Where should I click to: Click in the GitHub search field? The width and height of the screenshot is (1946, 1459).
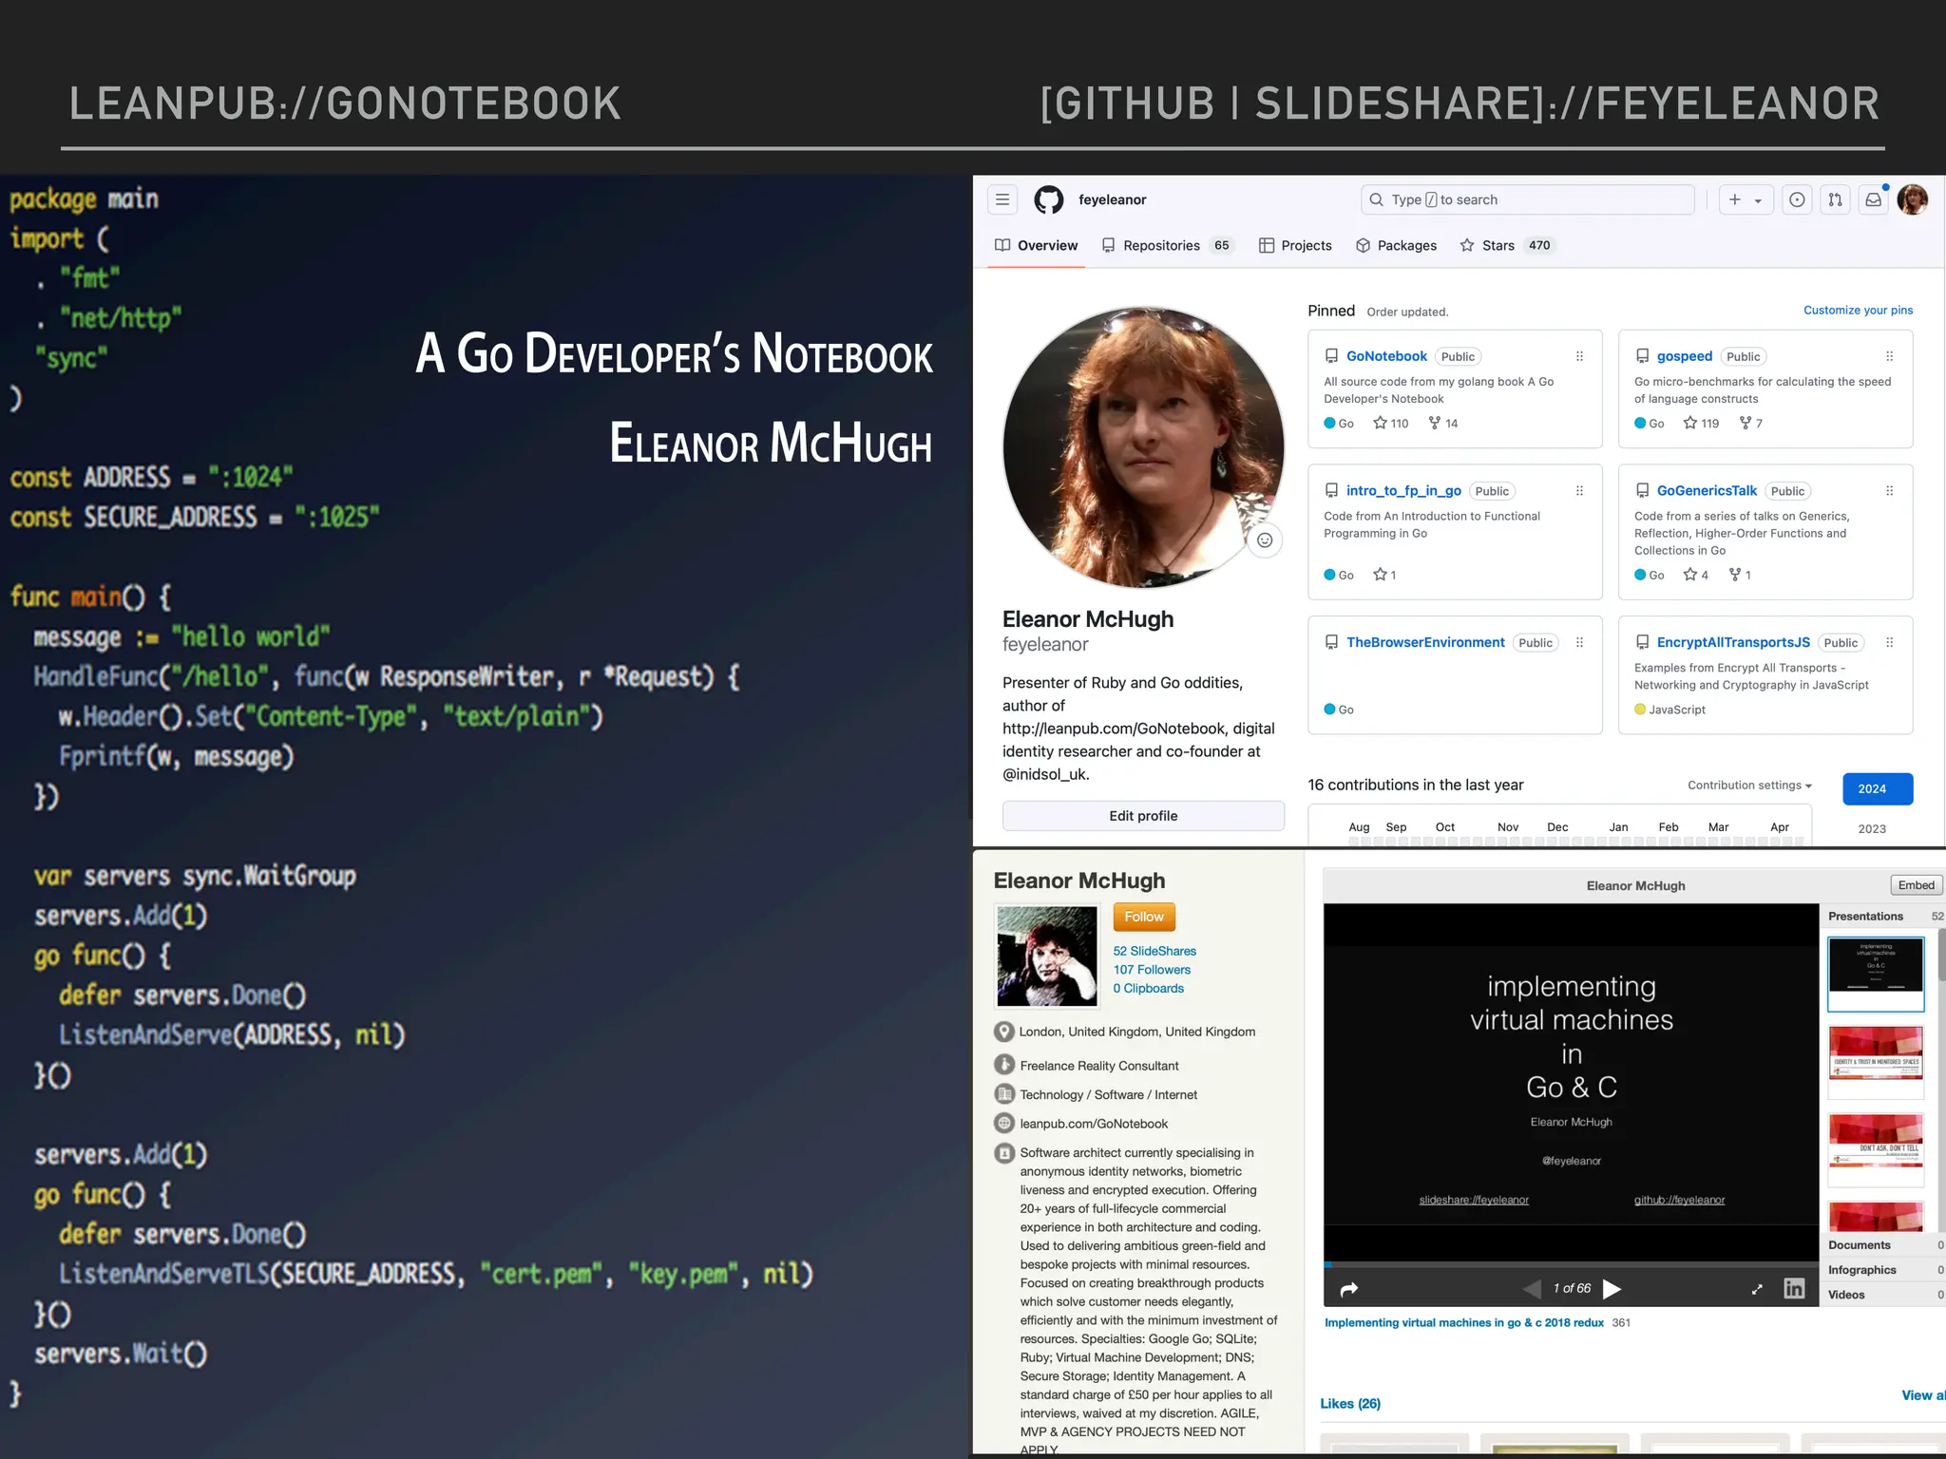click(1527, 199)
